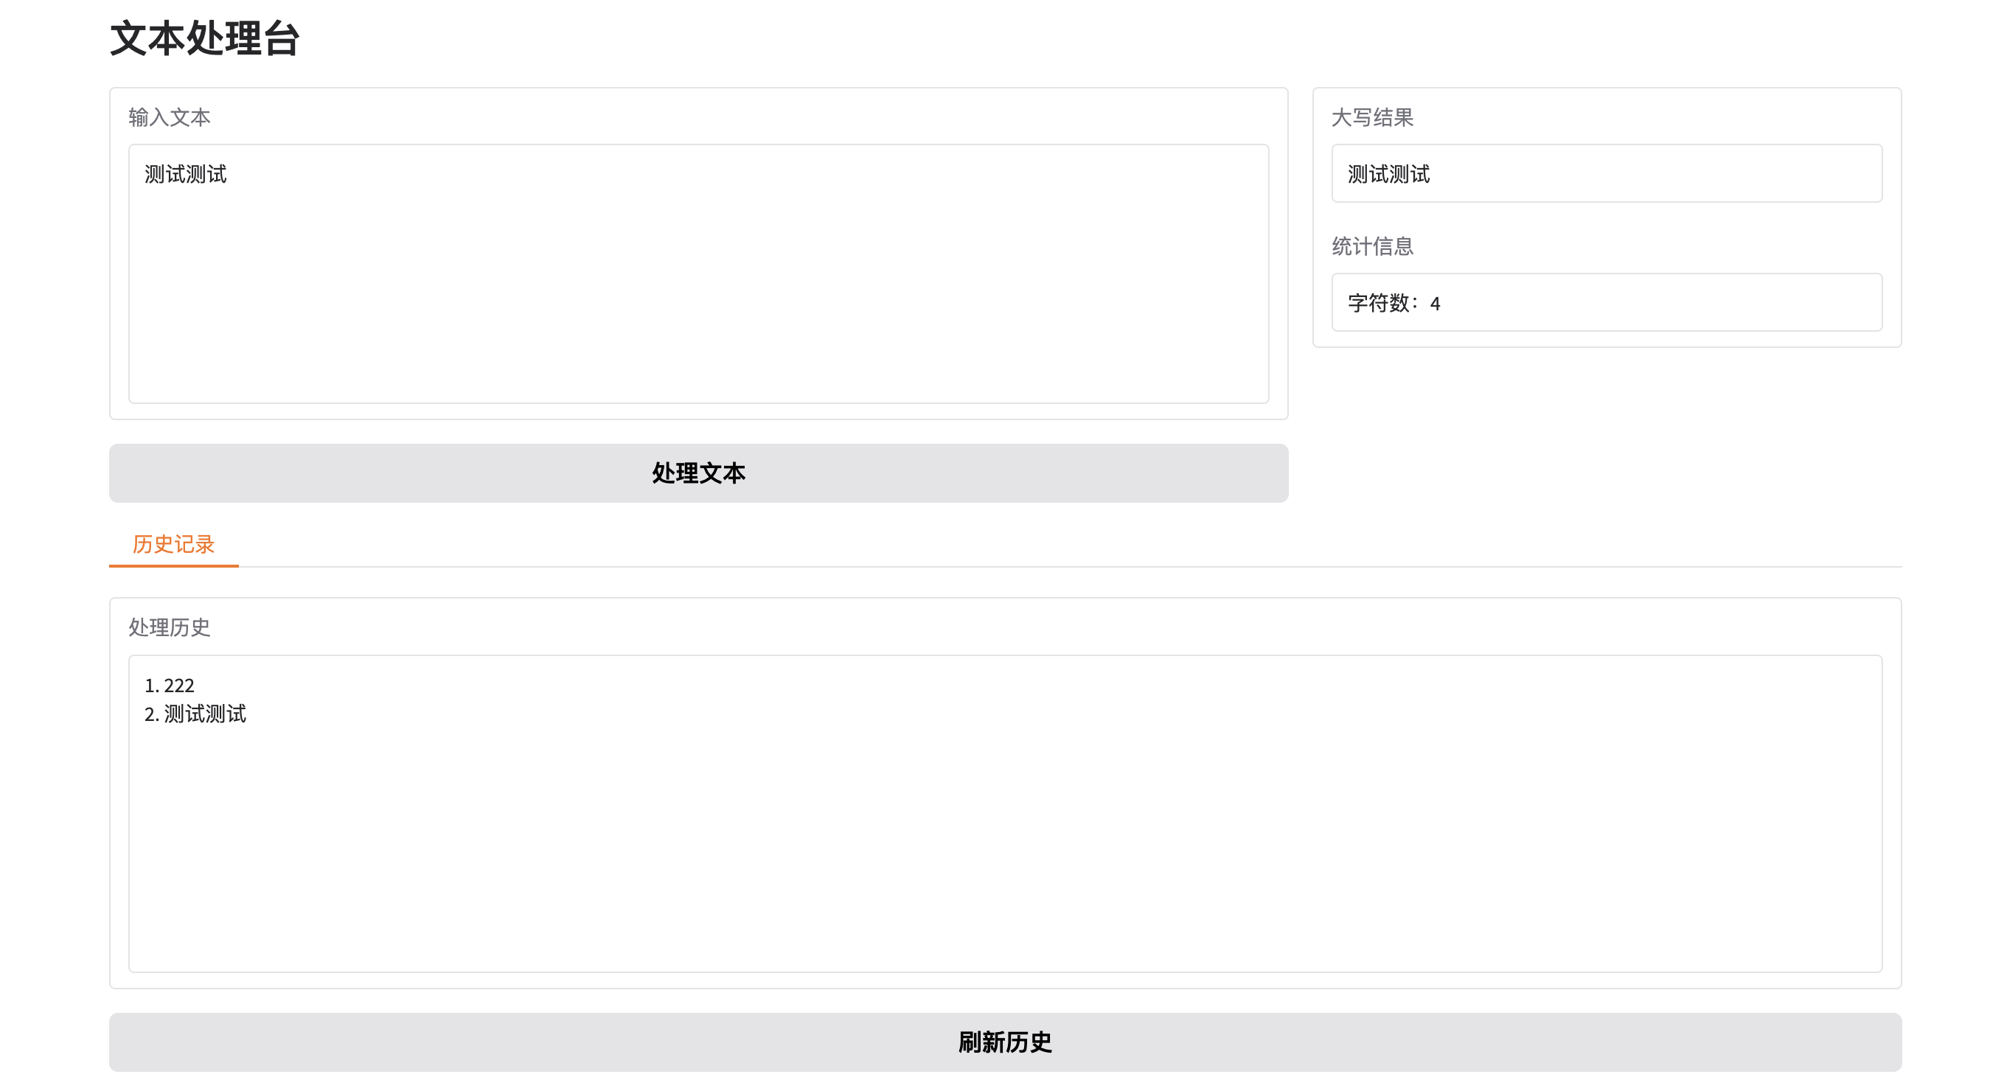Click into the 输入文本 text area
Screen dimensions: 2004x1091
697,272
